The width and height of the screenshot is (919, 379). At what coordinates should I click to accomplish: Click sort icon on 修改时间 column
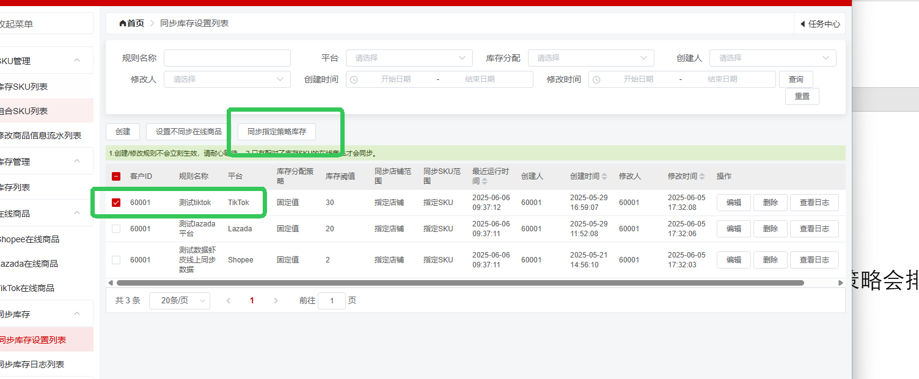(702, 176)
